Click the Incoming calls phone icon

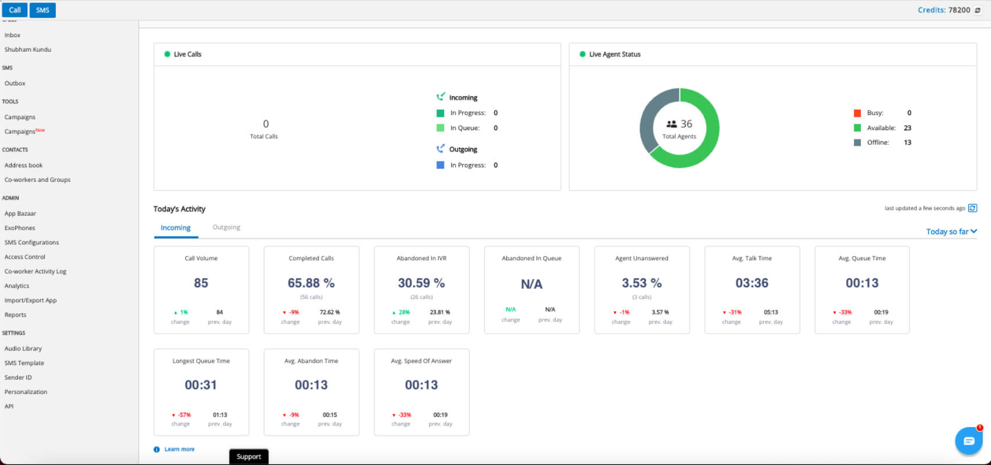pyautogui.click(x=441, y=96)
